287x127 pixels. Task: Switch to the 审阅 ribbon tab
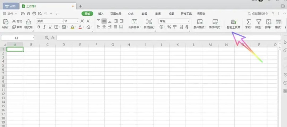tap(158, 14)
